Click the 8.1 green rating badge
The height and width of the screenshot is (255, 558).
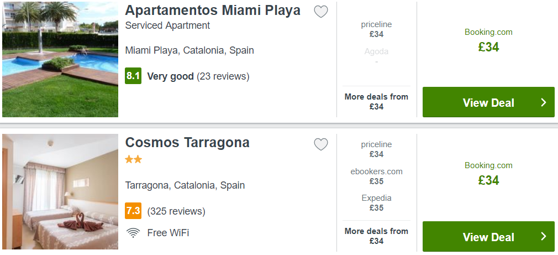133,76
